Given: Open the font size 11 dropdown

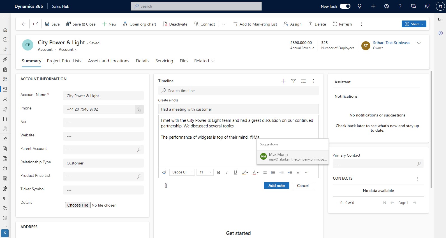Looking at the screenshot, I should [205, 172].
